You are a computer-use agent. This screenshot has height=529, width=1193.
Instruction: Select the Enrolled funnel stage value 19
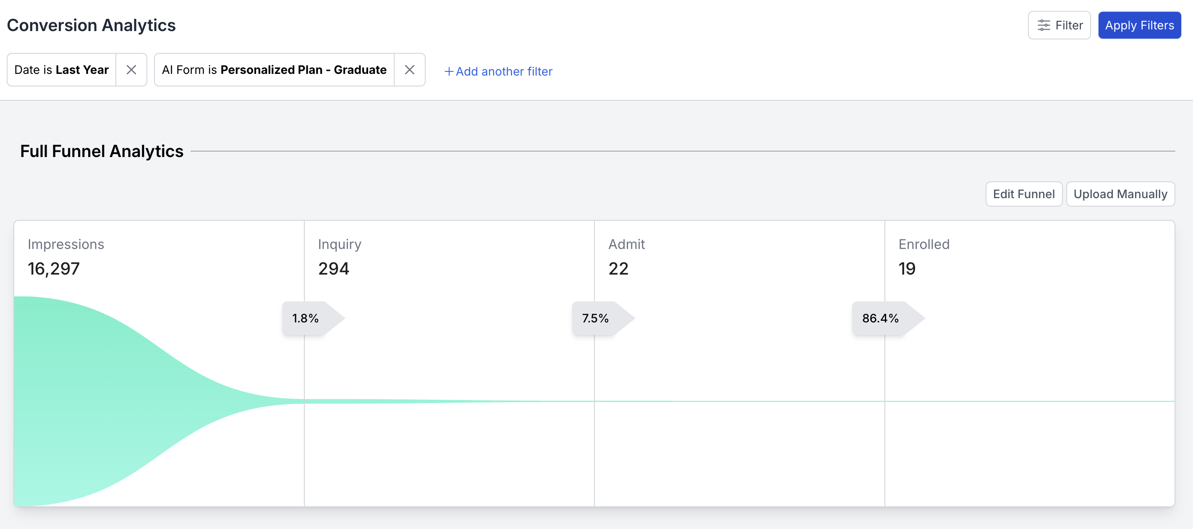pos(907,269)
